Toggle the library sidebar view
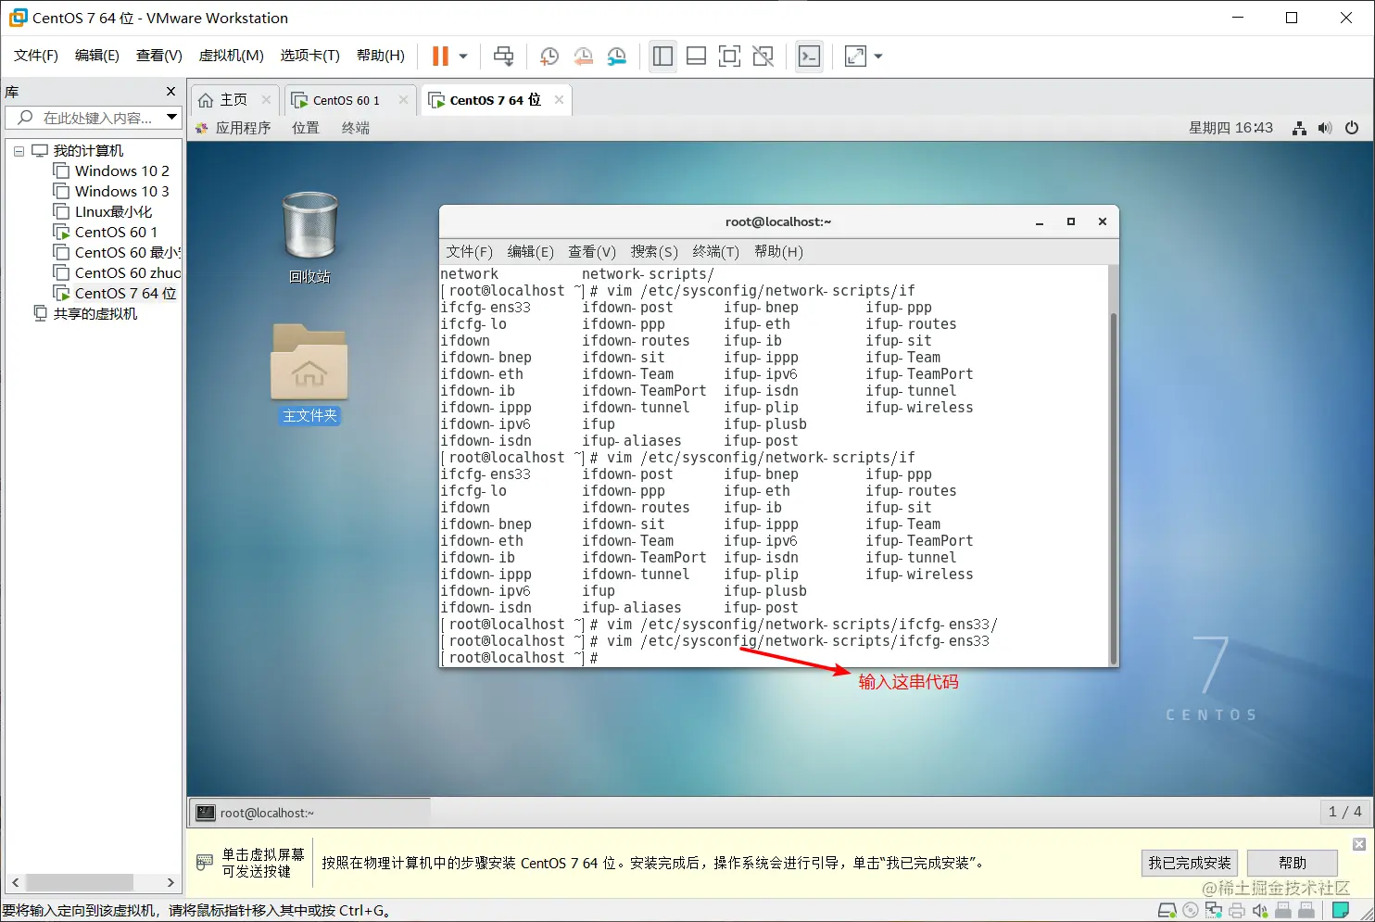Image resolution: width=1375 pixels, height=922 pixels. coord(662,57)
